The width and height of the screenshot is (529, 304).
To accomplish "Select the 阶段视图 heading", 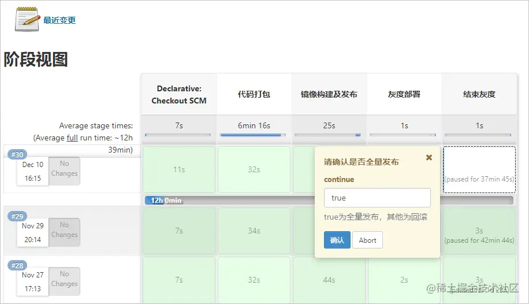I will tap(36, 60).
